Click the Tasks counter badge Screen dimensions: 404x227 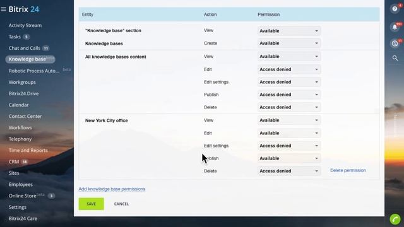pyautogui.click(x=26, y=37)
